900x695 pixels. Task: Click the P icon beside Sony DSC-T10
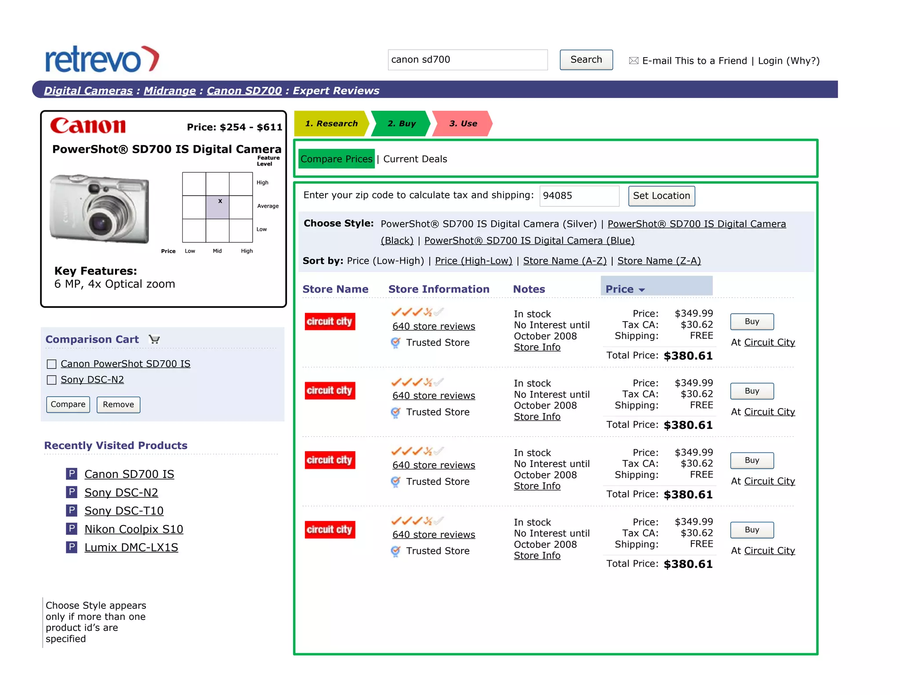72,510
